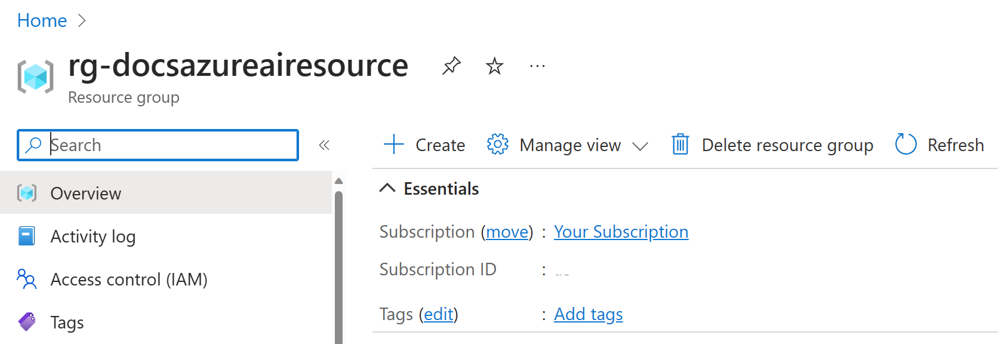Screen dimensions: 998x344
Task: Create a new resource
Action: (x=424, y=145)
